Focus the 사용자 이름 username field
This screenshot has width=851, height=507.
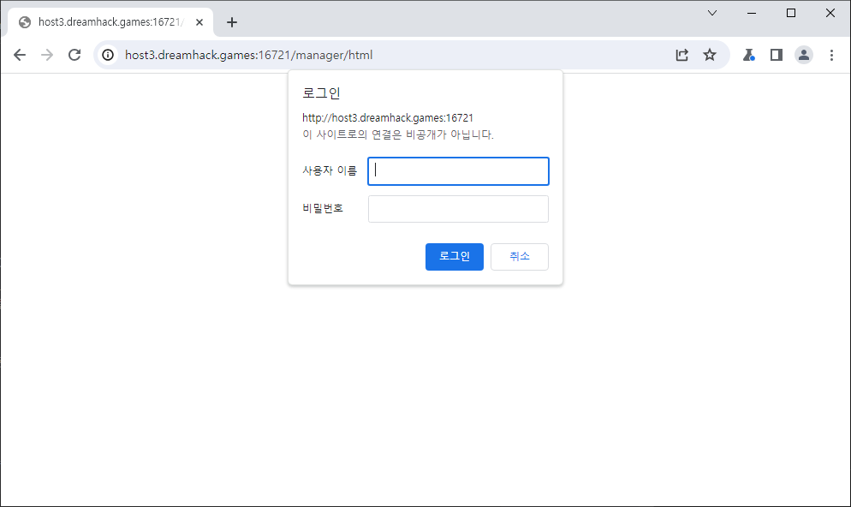[x=458, y=171]
